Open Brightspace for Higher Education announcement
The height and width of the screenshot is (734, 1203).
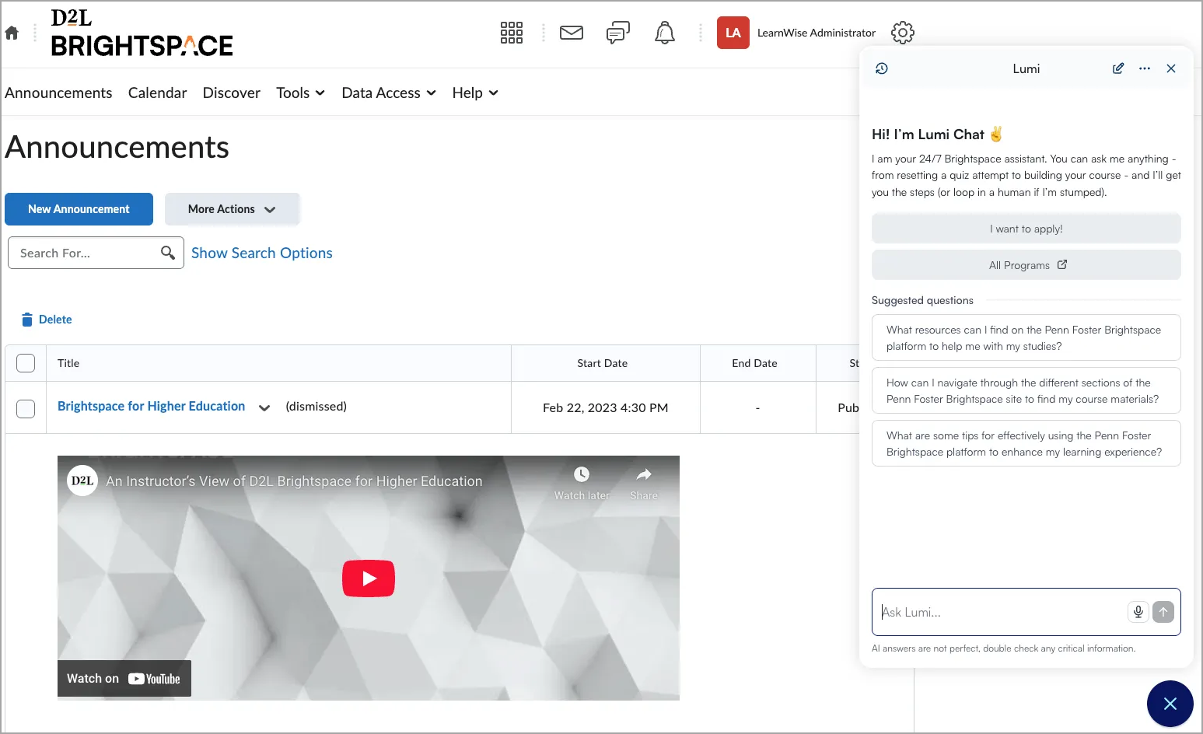point(152,406)
